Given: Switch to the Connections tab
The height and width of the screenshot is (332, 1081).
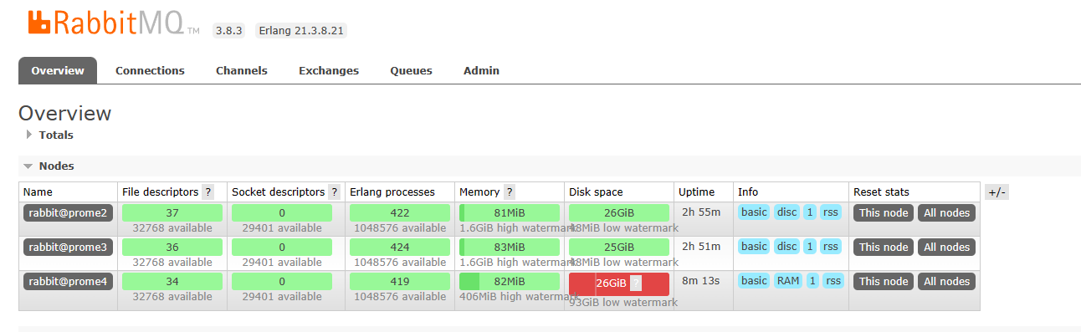Looking at the screenshot, I should (150, 70).
